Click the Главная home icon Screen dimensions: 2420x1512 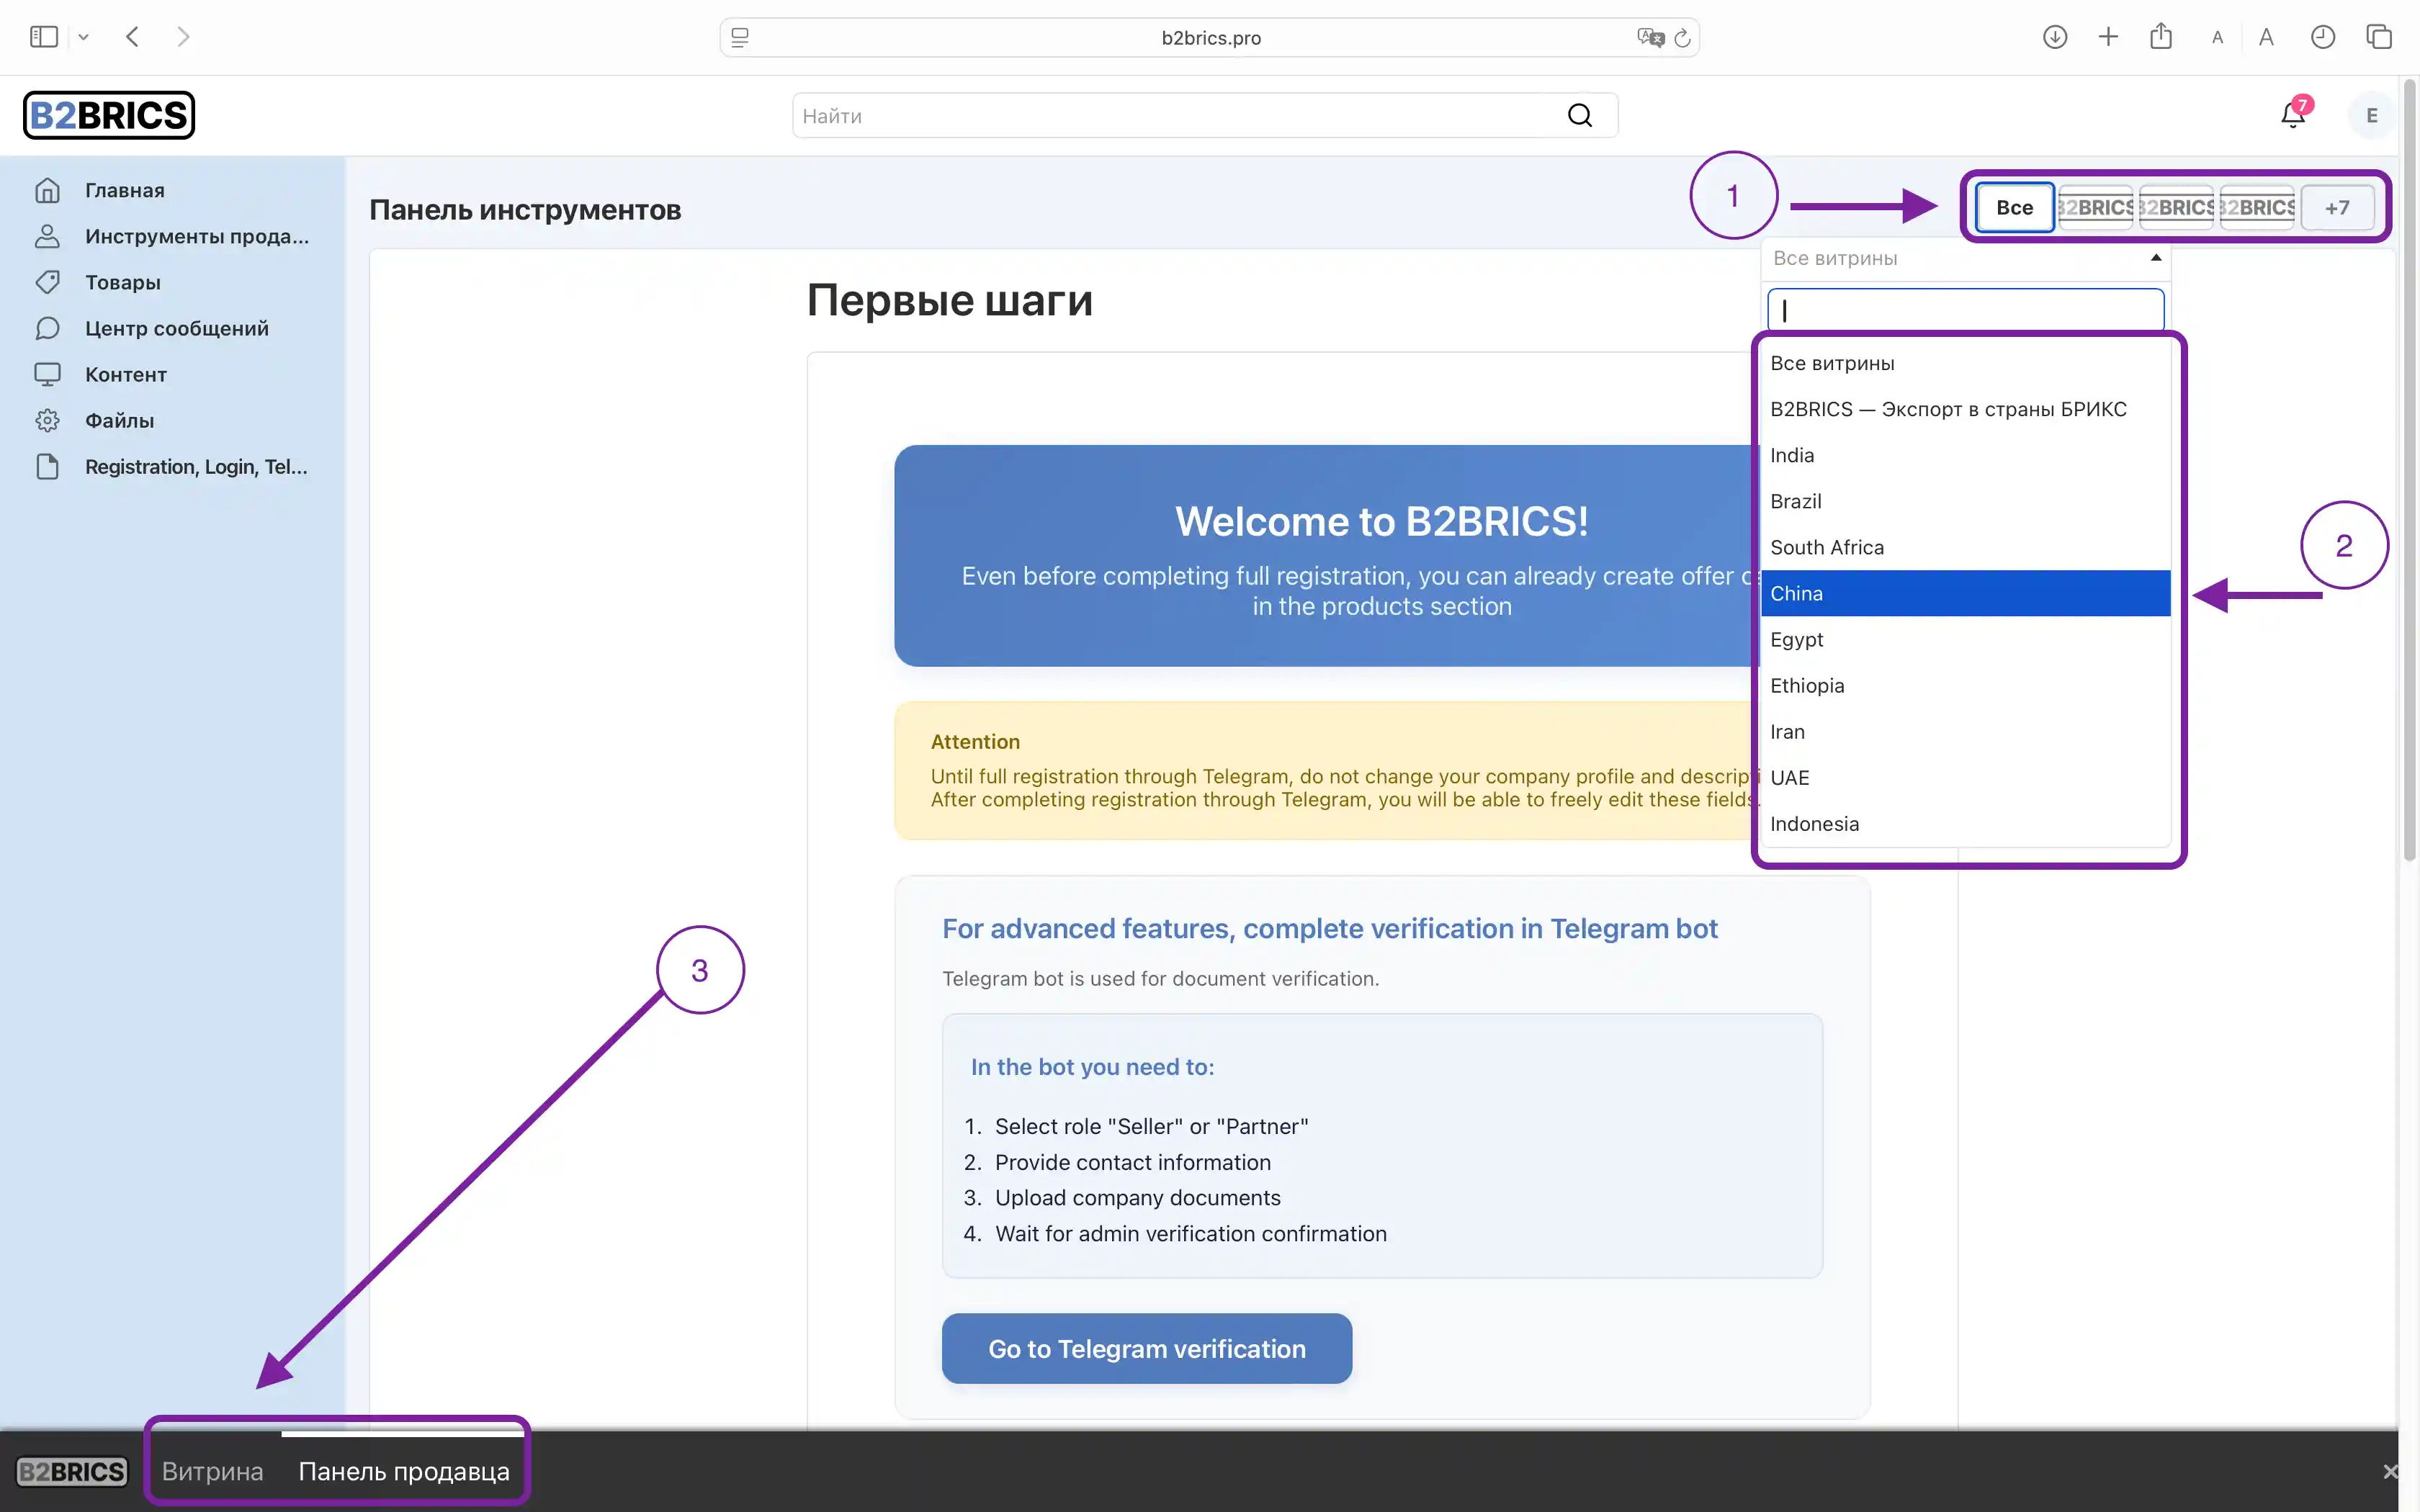[x=47, y=190]
